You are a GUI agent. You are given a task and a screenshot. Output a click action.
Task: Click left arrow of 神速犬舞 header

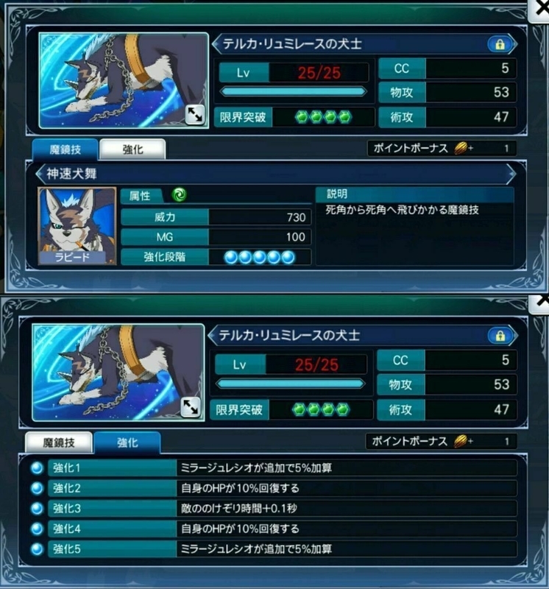40,174
